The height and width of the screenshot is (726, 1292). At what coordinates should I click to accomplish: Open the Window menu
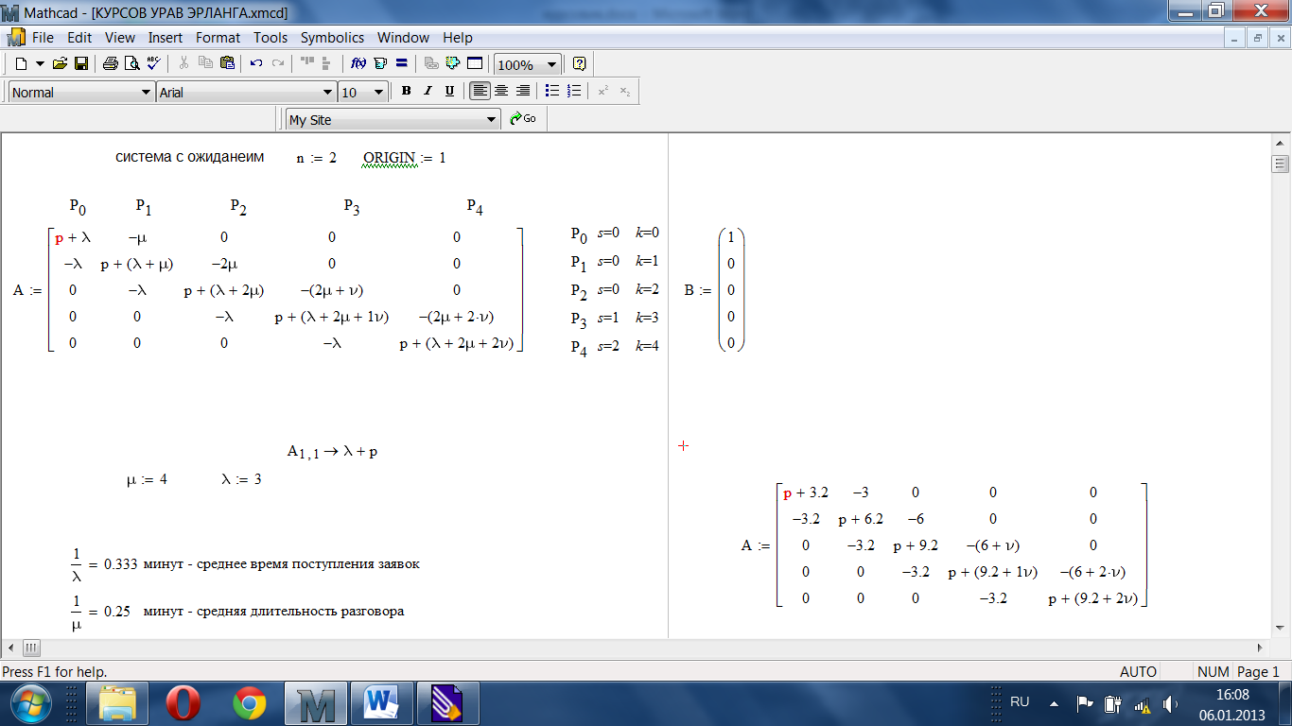[x=403, y=38]
